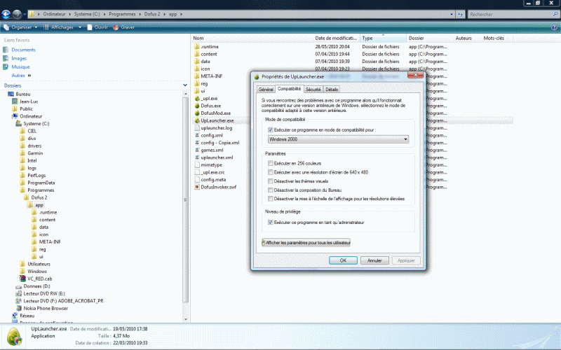Screen dimensions: 561x350
Task: Switch to the Sécurité tab
Action: pos(313,90)
